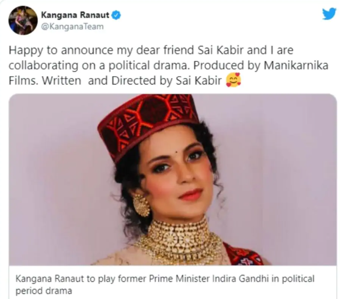Click the Twitter bird logo
340x299 pixels.
tap(329, 14)
